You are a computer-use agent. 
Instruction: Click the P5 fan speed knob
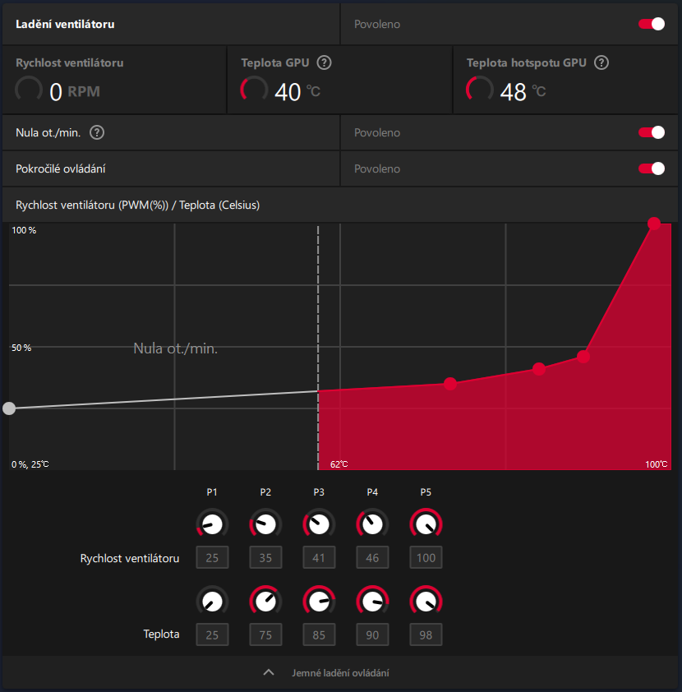coord(426,524)
